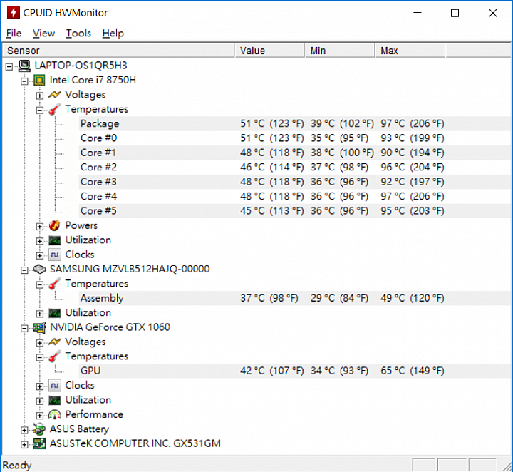Click the gauge icon next to Performance

pos(54,415)
